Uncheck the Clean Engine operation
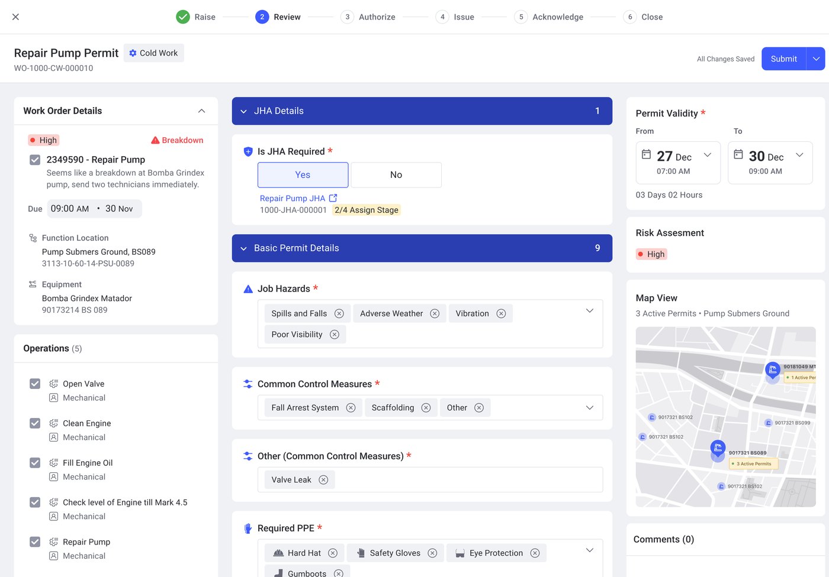This screenshot has height=577, width=829. pyautogui.click(x=35, y=423)
